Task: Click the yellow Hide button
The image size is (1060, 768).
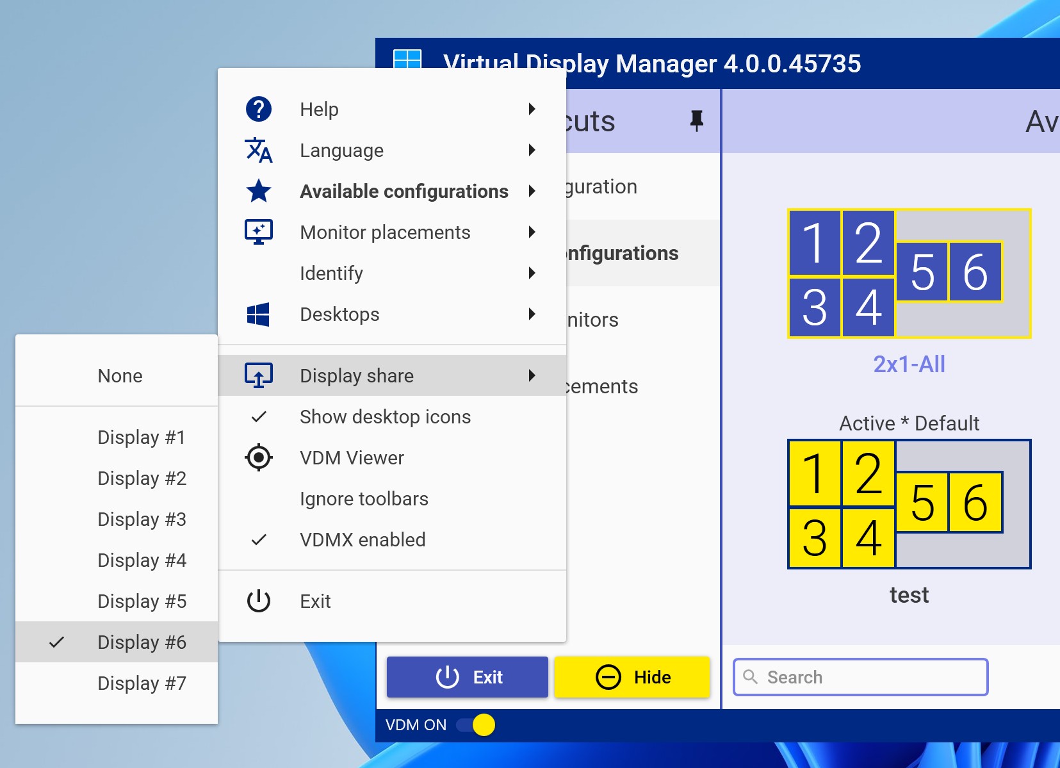Action: 632,676
